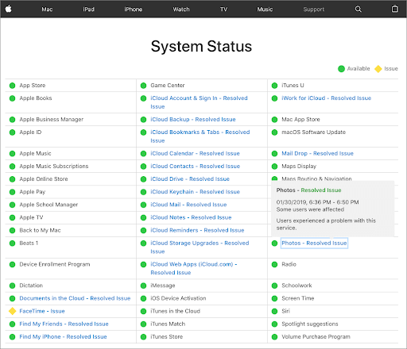Click the Spotlight suggestions entry
The image size is (407, 349).
310,324
